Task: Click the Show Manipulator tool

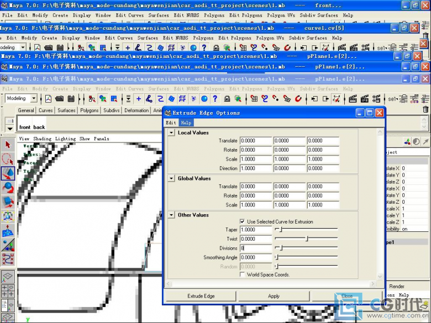Action: point(8,245)
